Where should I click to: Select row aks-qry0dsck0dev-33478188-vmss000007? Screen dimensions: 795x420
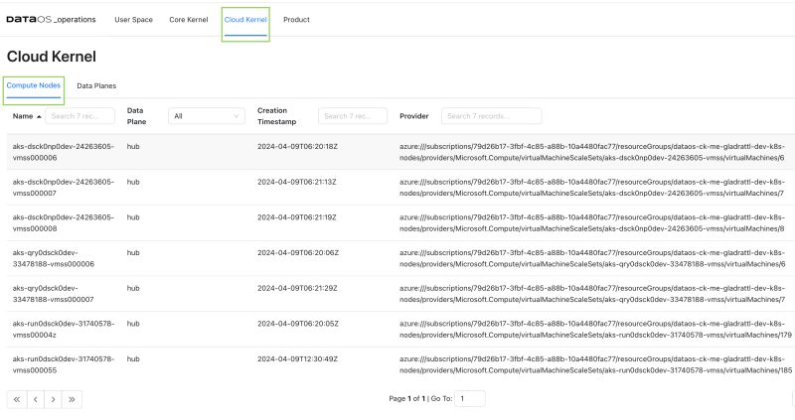tap(400, 294)
